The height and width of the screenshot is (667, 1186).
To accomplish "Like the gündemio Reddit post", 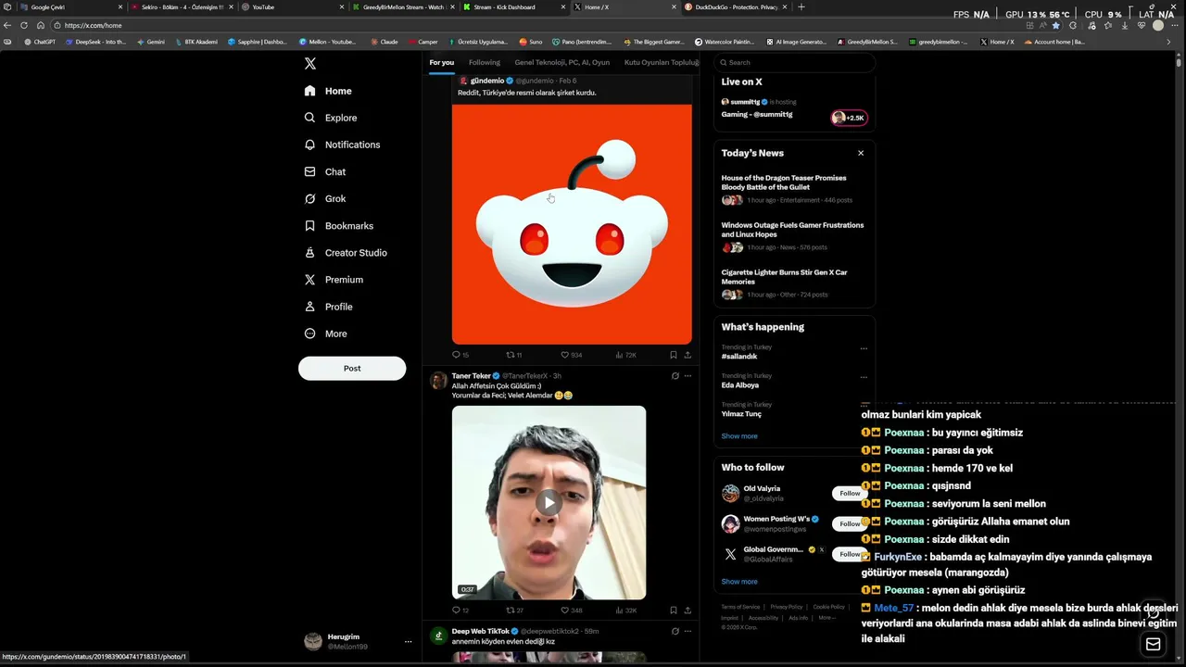I will click(x=571, y=355).
